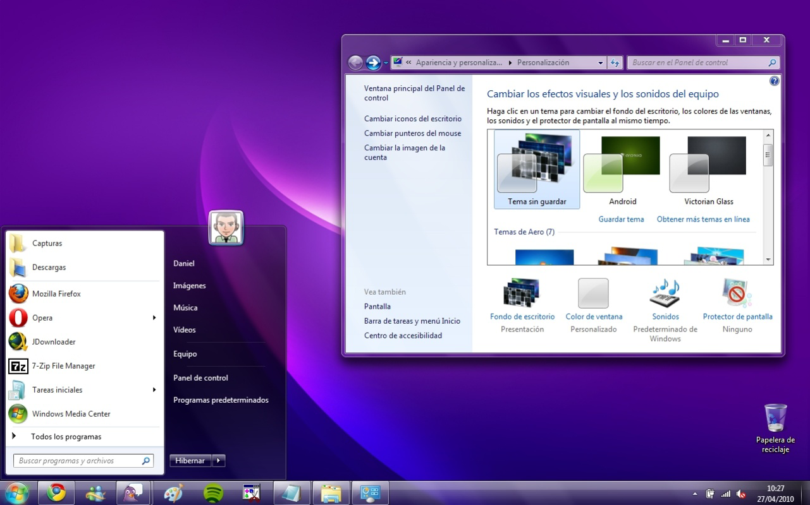This screenshot has height=505, width=810.
Task: Click Buscar en el Panel de control field
Action: 703,62
